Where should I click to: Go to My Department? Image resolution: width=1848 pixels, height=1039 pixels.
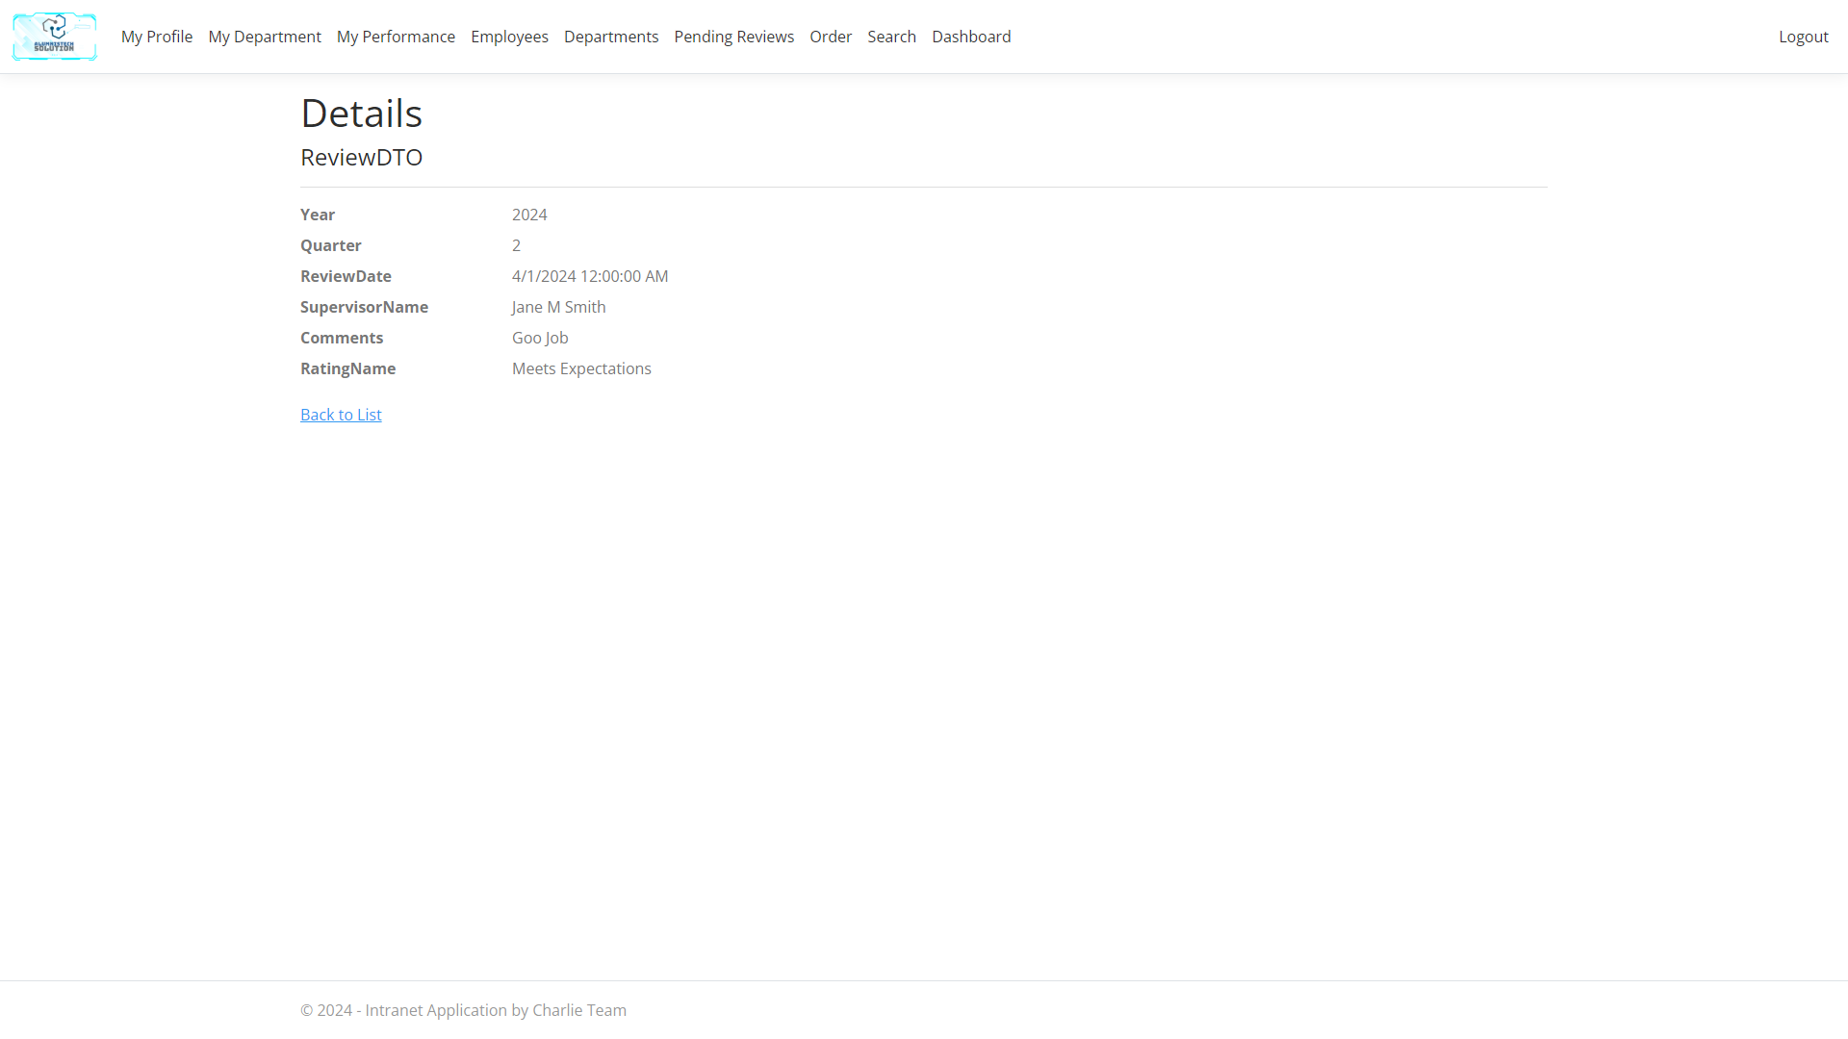click(x=265, y=37)
